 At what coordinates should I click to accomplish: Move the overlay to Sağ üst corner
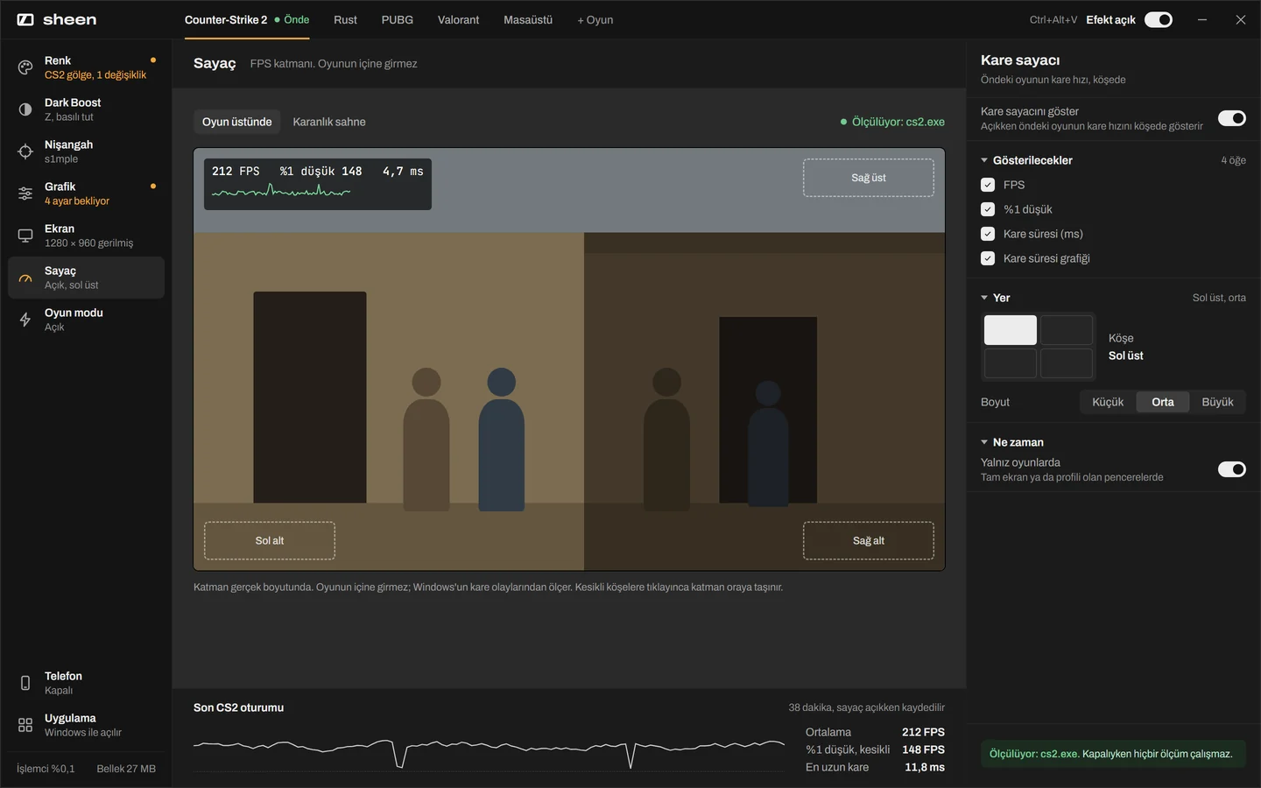pyautogui.click(x=869, y=178)
